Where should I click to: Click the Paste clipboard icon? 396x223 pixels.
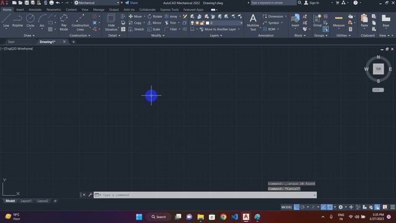[x=364, y=20]
